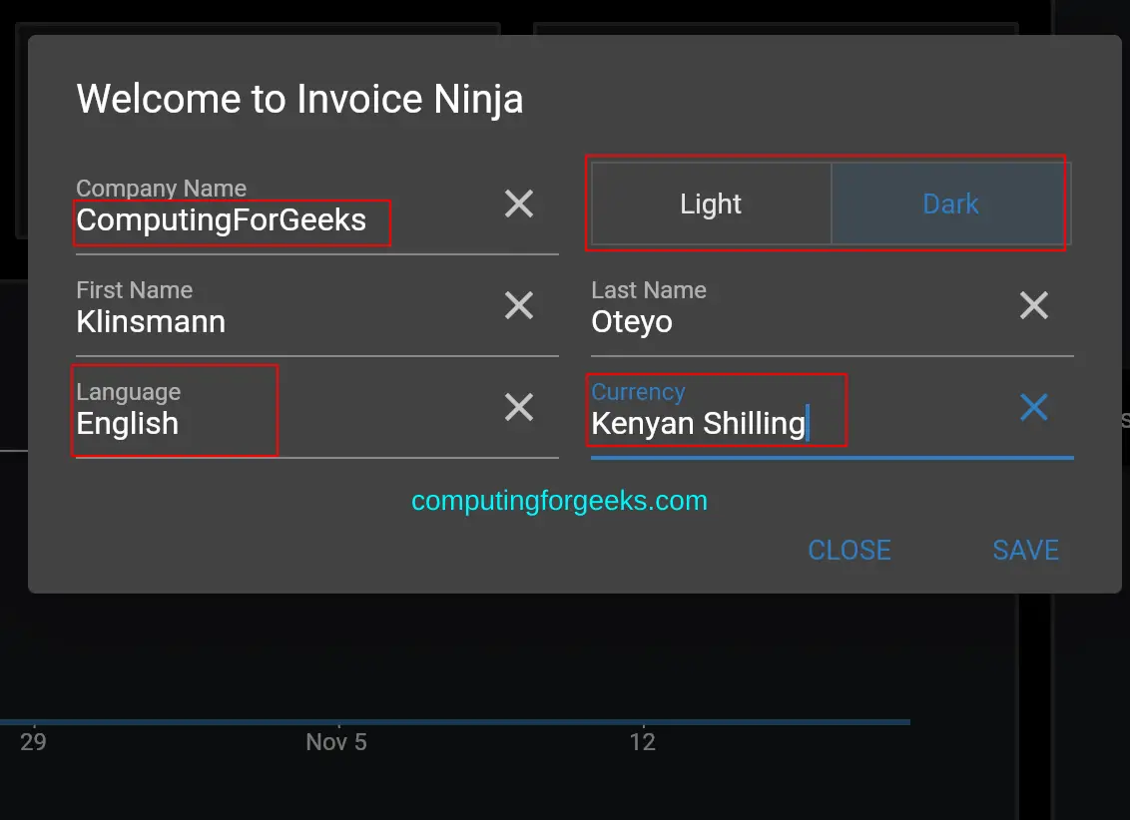The image size is (1130, 820).
Task: Click the 29 date marker on the chart axis
Action: click(32, 742)
